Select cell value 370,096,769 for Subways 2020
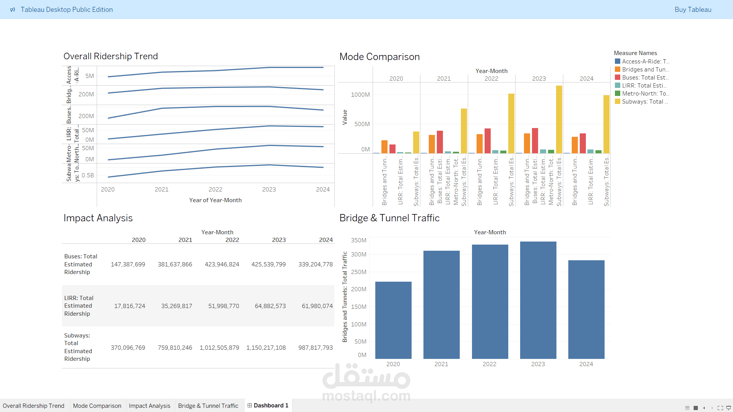Screen dimensions: 733x412 pyautogui.click(x=128, y=347)
